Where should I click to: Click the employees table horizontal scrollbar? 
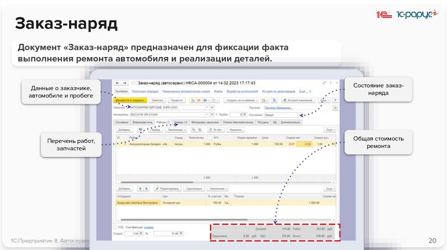tap(184, 220)
